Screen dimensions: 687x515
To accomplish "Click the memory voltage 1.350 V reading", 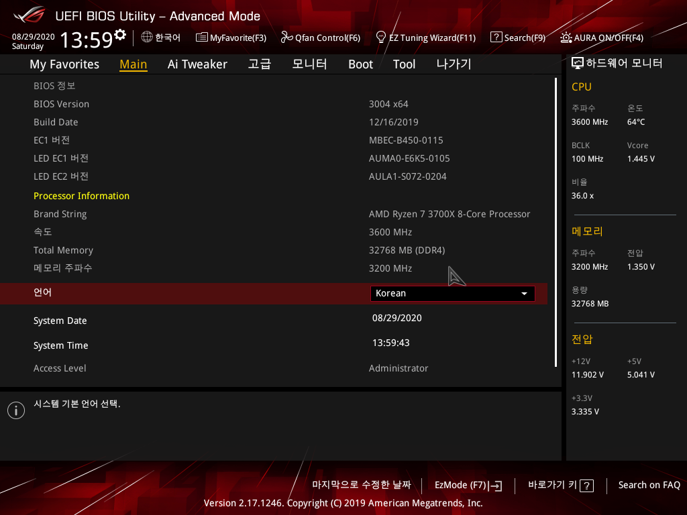I will [x=641, y=267].
